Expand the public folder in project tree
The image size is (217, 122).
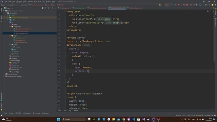(8, 20)
